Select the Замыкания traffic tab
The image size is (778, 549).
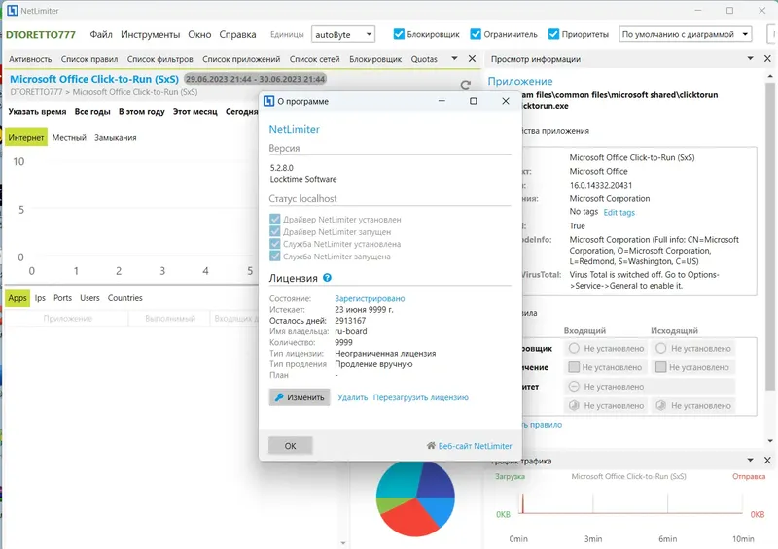(x=115, y=137)
